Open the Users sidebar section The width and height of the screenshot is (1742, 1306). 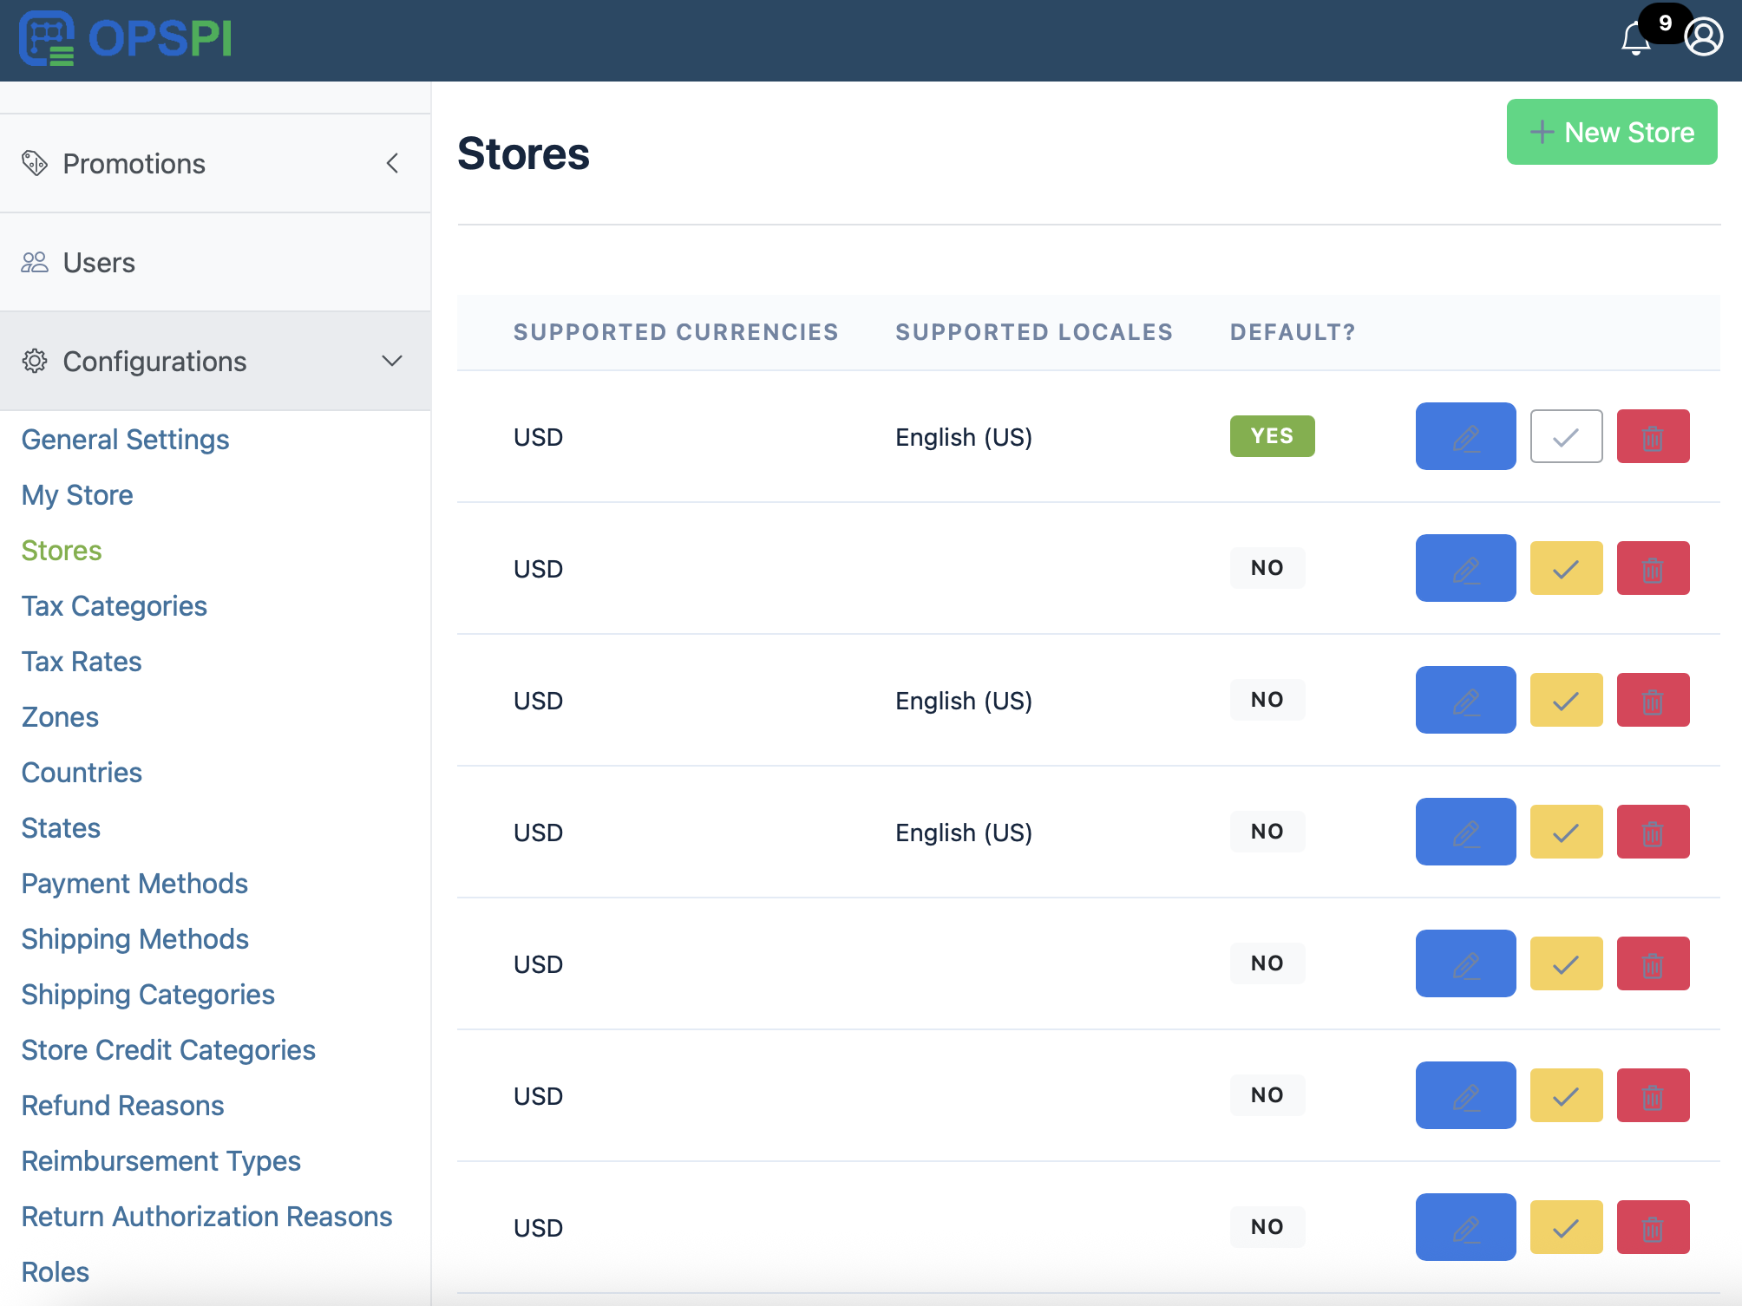pyautogui.click(x=215, y=262)
